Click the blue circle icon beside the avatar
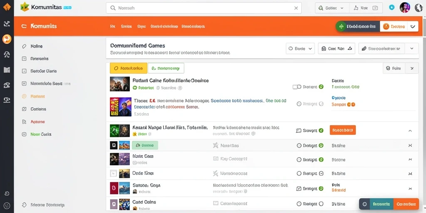 coord(391,7)
